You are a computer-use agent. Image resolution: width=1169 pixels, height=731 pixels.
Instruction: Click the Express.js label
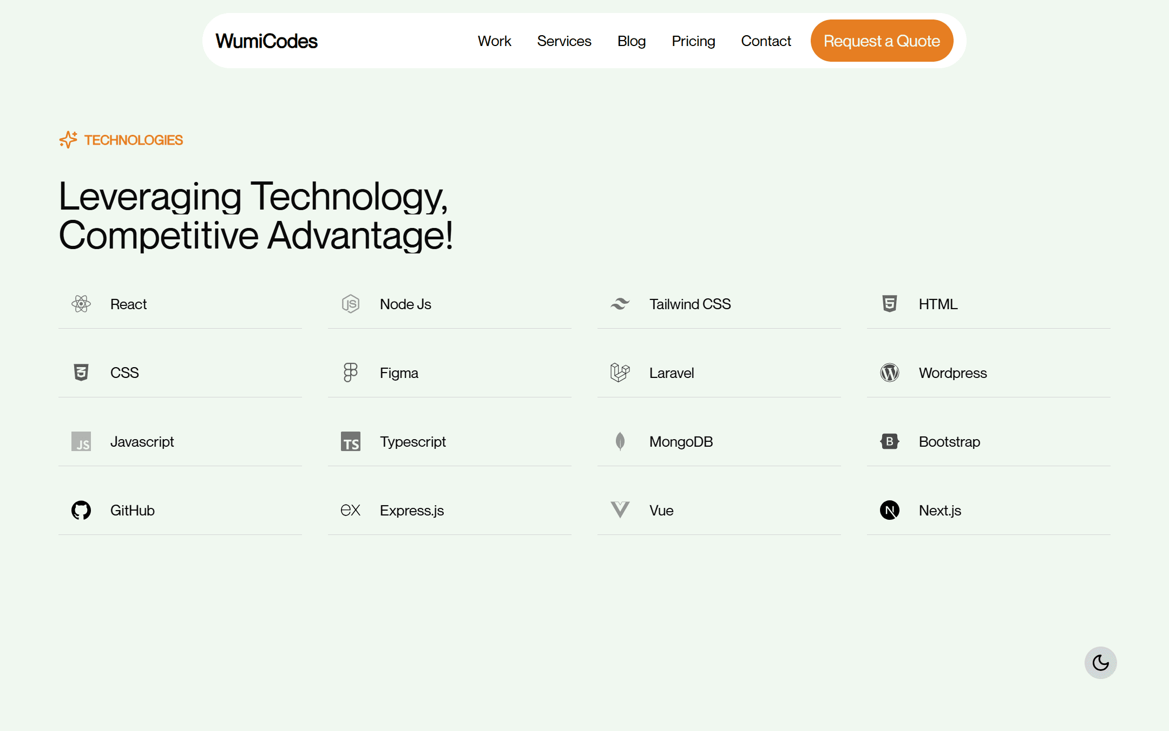coord(412,511)
